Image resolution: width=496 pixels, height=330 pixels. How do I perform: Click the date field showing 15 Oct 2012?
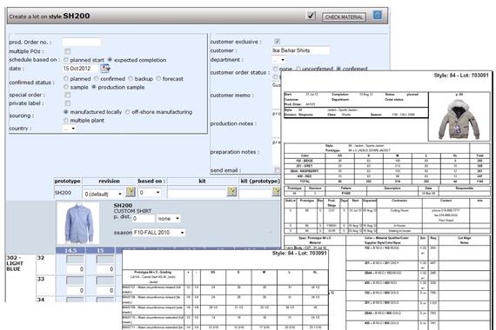(81, 69)
